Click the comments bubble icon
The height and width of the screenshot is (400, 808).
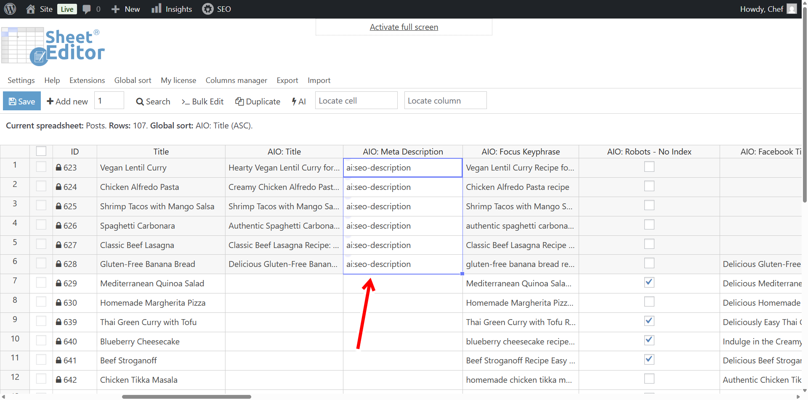click(x=87, y=9)
